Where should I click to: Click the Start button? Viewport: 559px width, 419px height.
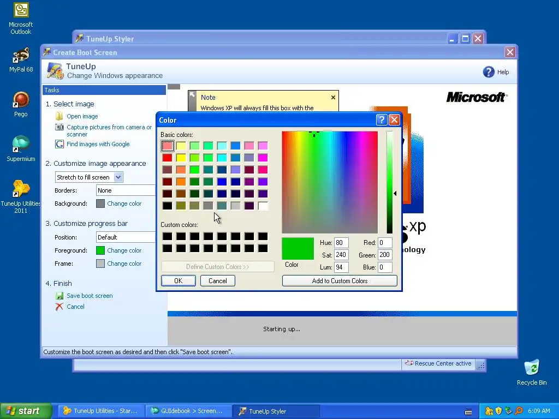click(26, 411)
